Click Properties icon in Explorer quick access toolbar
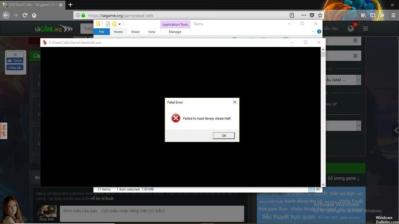The height and width of the screenshot is (224, 399). pos(108,24)
